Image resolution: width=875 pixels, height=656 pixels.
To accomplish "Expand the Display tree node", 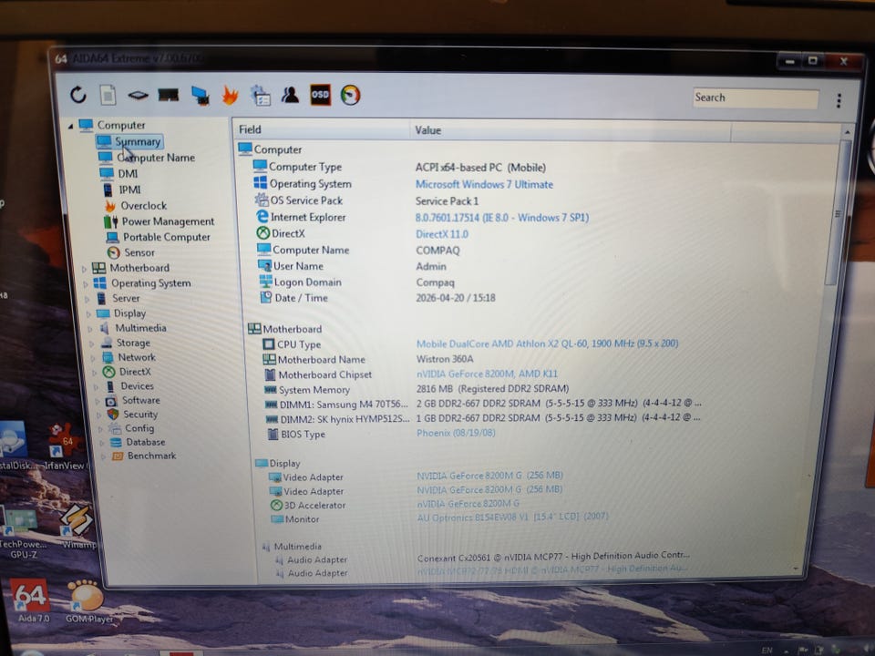I will point(88,314).
